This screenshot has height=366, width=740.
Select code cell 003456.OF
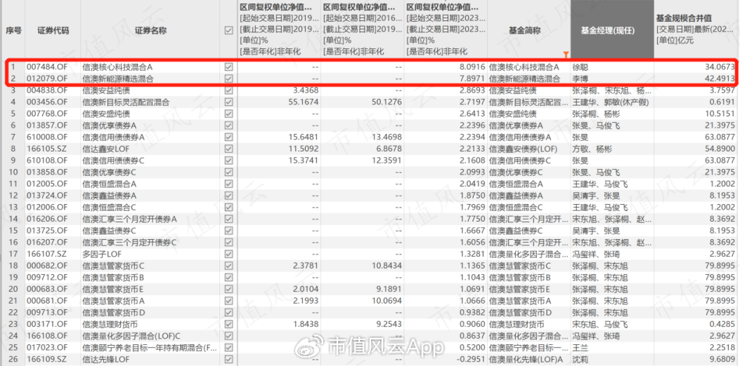pos(47,102)
